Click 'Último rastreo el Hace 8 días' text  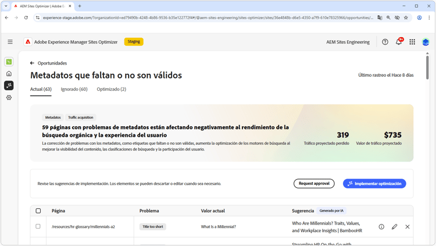pos(385,75)
